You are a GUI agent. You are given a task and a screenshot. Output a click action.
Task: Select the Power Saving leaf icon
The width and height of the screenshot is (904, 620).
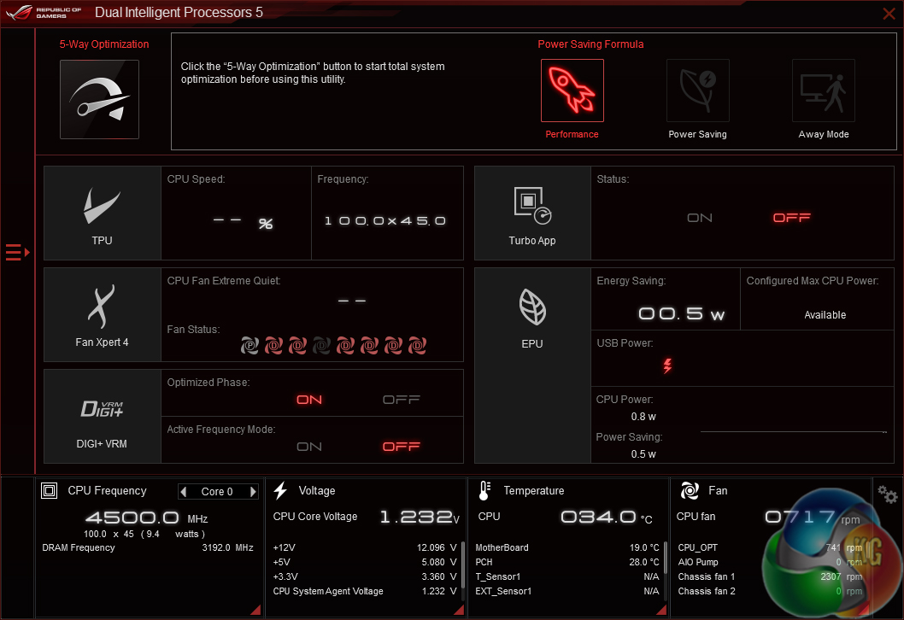click(697, 91)
